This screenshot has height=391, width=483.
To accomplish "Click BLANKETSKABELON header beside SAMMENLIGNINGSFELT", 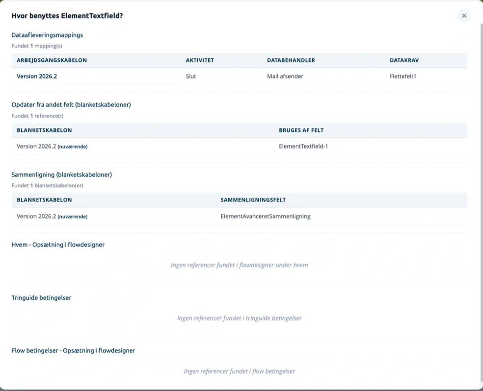I will coord(44,200).
